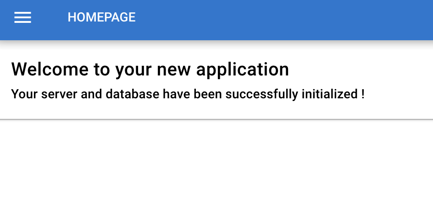Select the 'Welcome to your new application' heading
The width and height of the screenshot is (433, 214).
(150, 70)
